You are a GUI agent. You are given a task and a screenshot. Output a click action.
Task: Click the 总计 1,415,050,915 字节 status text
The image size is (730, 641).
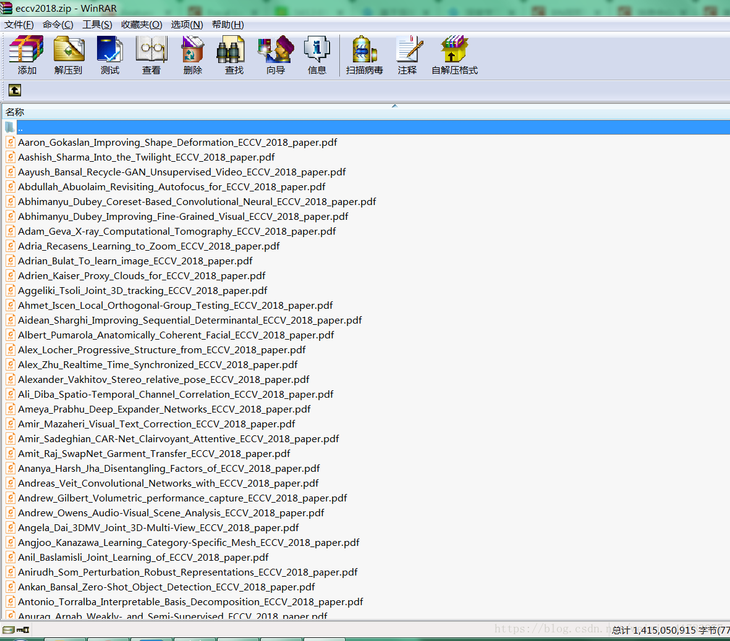[671, 631]
